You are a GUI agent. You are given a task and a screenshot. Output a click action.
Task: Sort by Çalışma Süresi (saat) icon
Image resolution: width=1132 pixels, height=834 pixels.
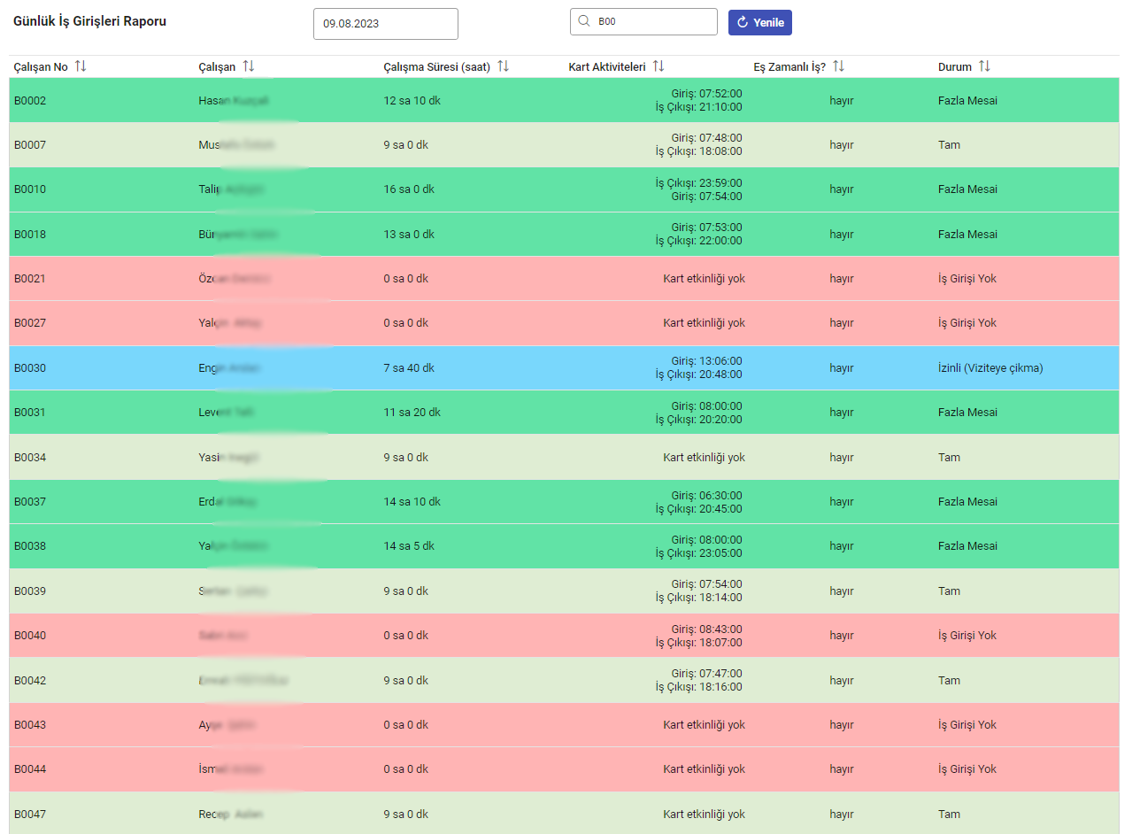[x=503, y=66]
